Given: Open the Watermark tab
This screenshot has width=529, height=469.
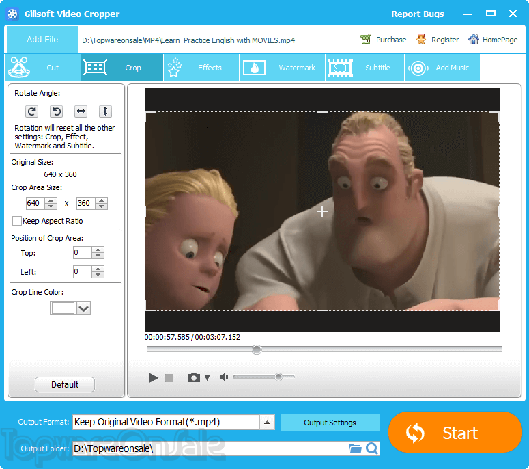Looking at the screenshot, I should (x=283, y=68).
